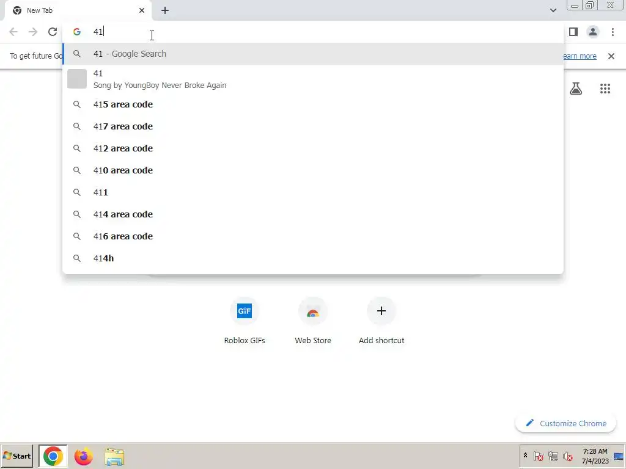
Task: Choose '412 area code' suggestion
Action: click(313, 148)
